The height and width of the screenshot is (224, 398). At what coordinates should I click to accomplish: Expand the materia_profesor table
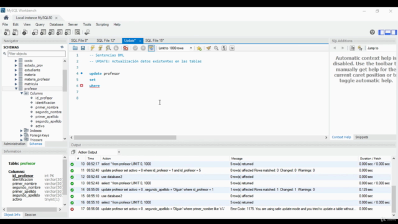click(16, 79)
